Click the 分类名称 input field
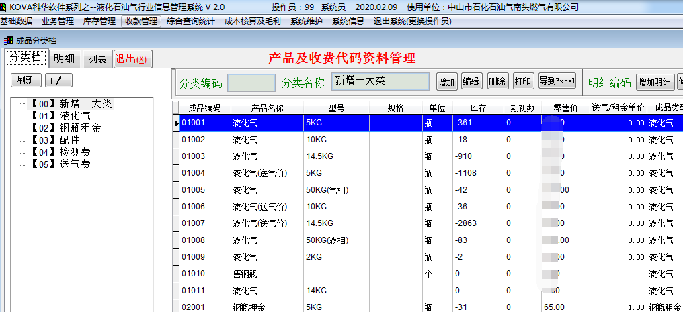 [380, 81]
